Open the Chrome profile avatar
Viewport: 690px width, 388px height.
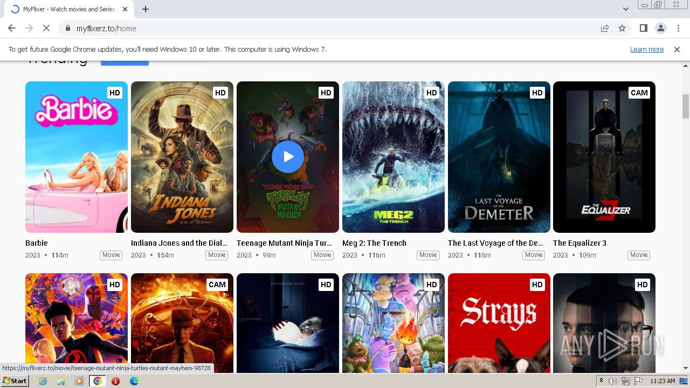[660, 28]
